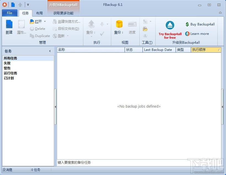Image resolution: width=226 pixels, height=175 pixels.
Task: Select 失败 filter in the sidebar
Action: point(28,63)
